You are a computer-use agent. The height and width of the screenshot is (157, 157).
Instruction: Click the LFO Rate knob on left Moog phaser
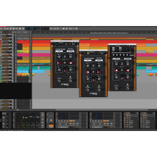pyautogui.click(x=59, y=69)
